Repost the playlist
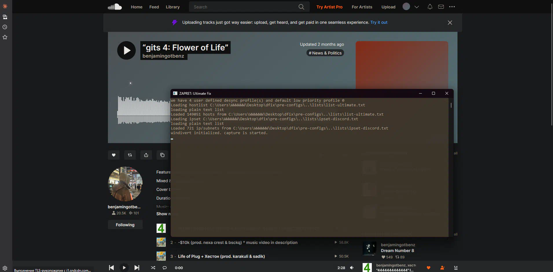This screenshot has width=553, height=272. tap(130, 155)
